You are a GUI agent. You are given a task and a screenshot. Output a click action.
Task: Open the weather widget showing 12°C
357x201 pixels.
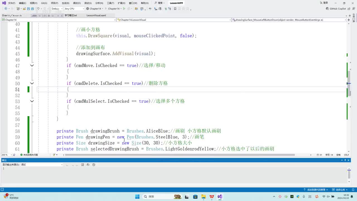pyautogui.click(x=12, y=197)
